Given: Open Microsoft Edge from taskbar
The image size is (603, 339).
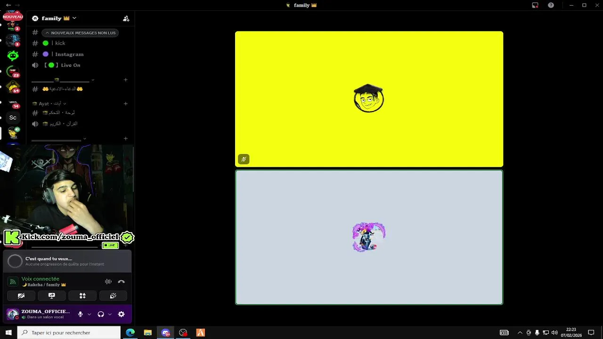Looking at the screenshot, I should tap(130, 332).
